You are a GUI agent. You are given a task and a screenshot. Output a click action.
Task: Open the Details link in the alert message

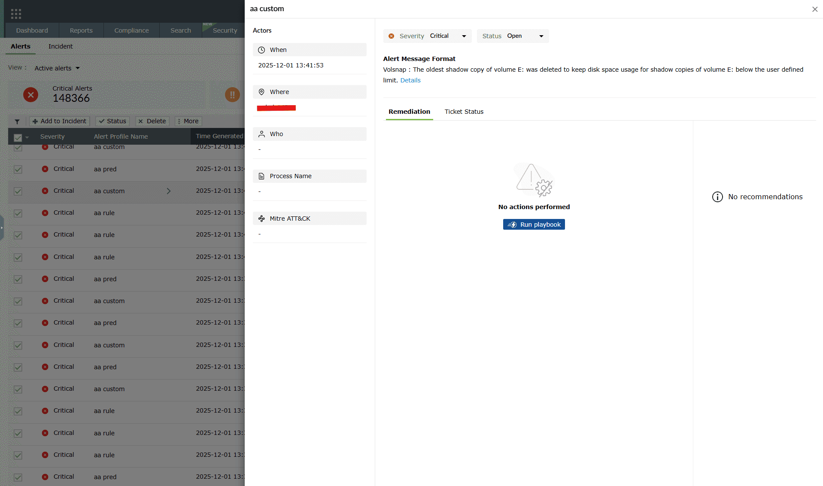(410, 80)
